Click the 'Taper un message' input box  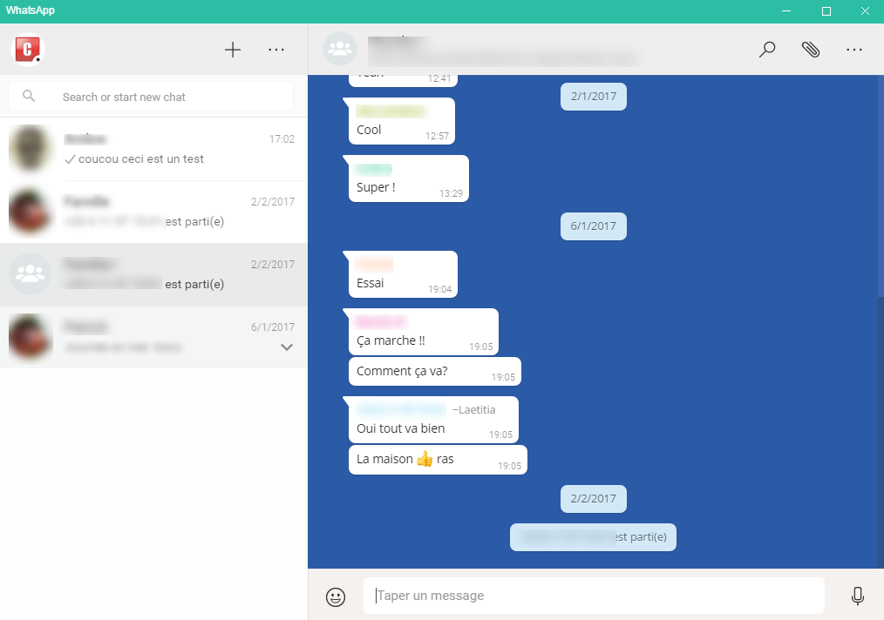[x=593, y=596]
